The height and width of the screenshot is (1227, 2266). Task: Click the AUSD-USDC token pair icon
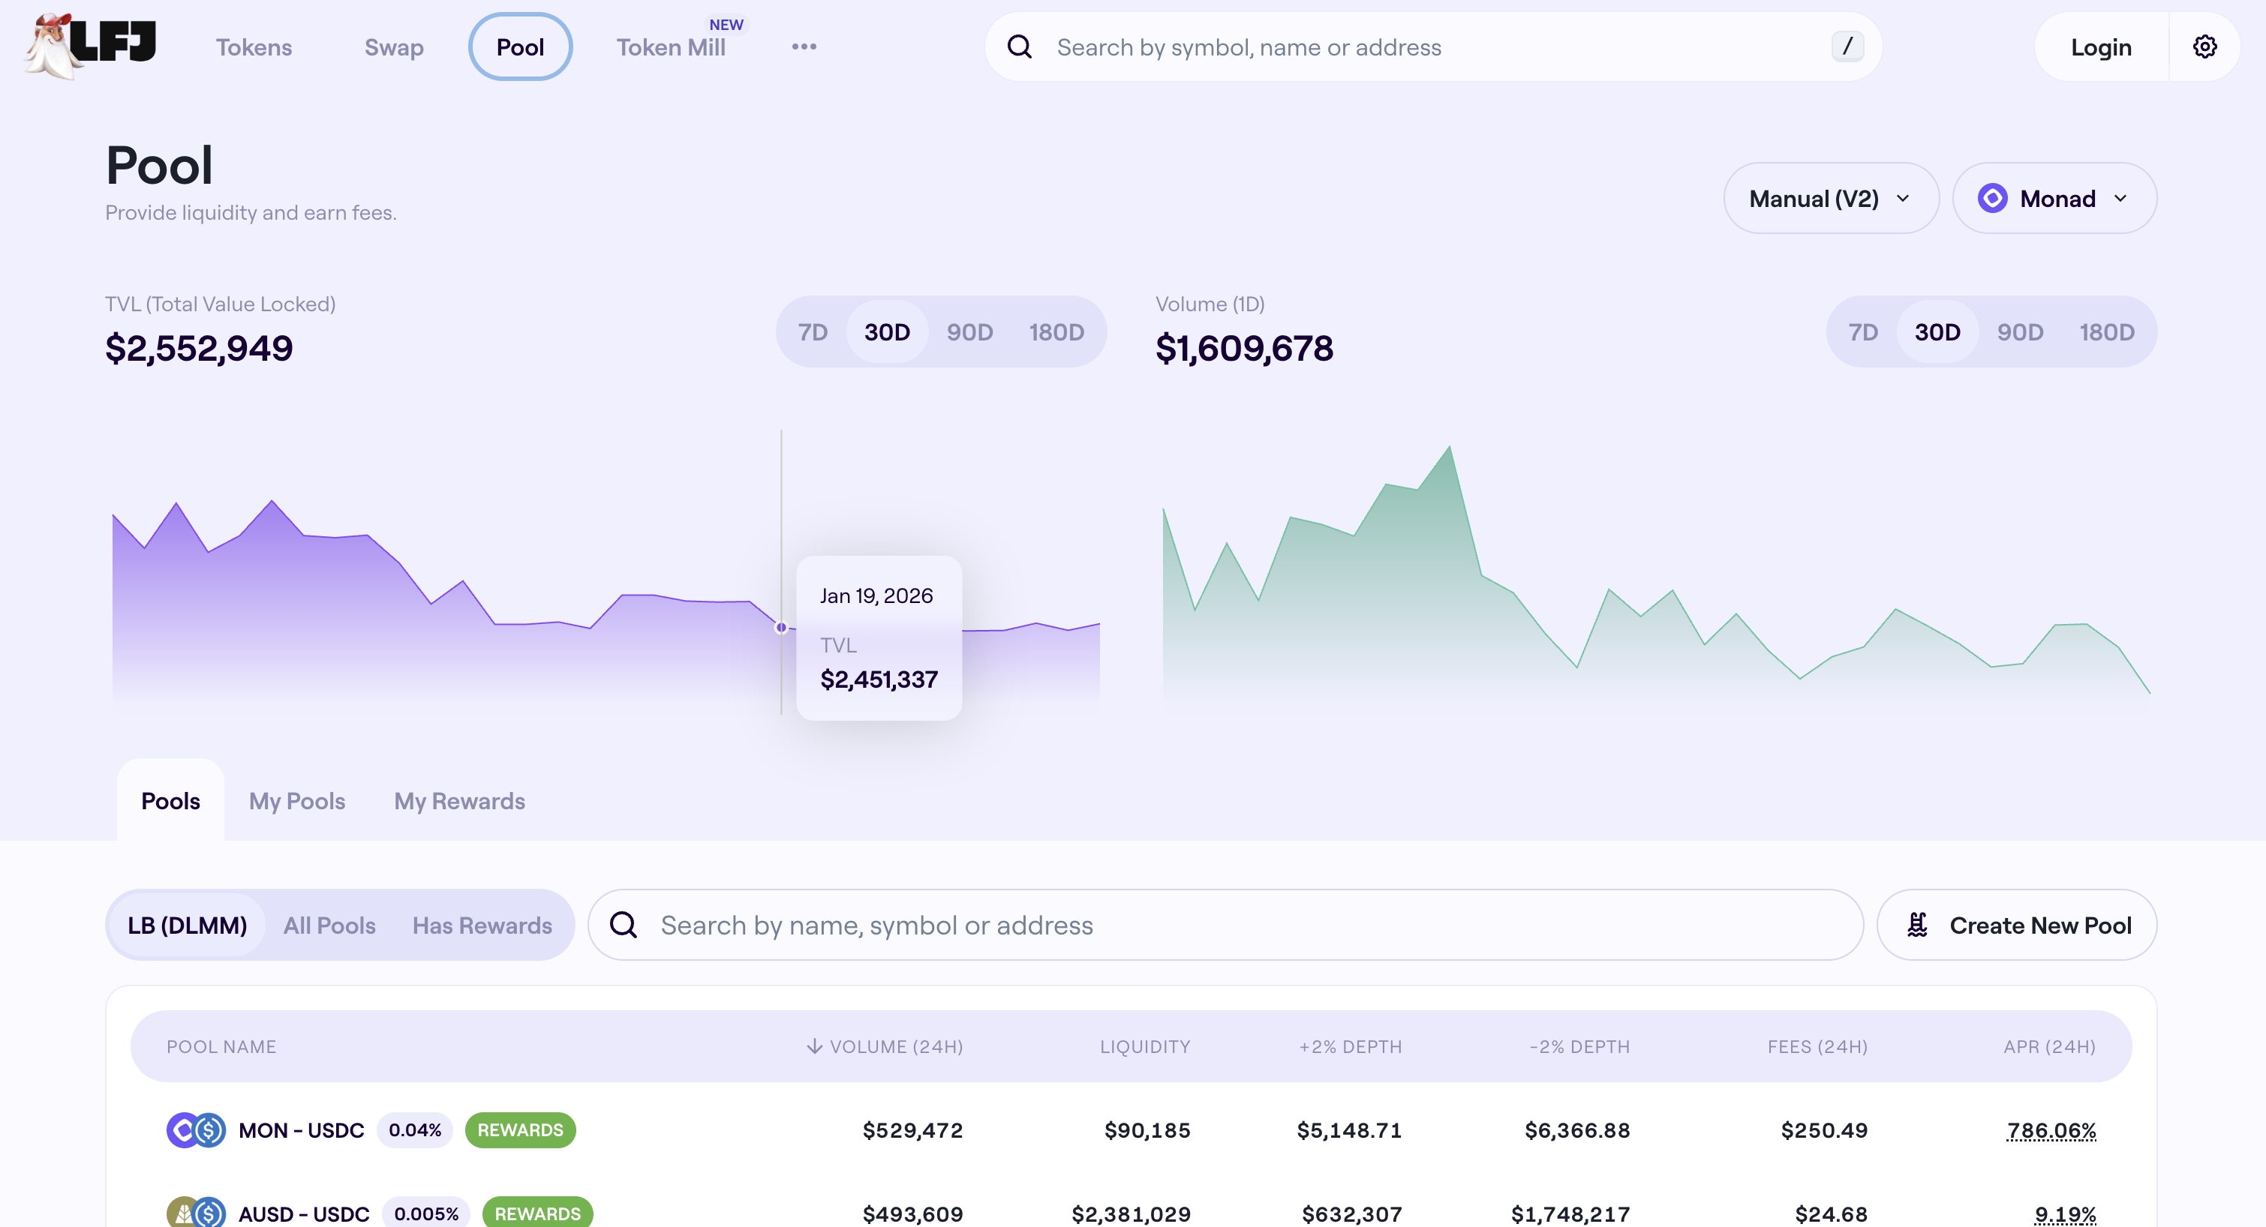195,1213
